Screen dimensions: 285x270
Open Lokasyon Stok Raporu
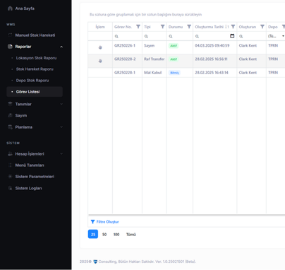(x=36, y=58)
